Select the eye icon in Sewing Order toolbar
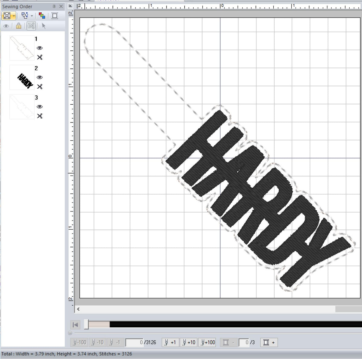Image resolution: width=362 pixels, height=359 pixels. pos(6,26)
